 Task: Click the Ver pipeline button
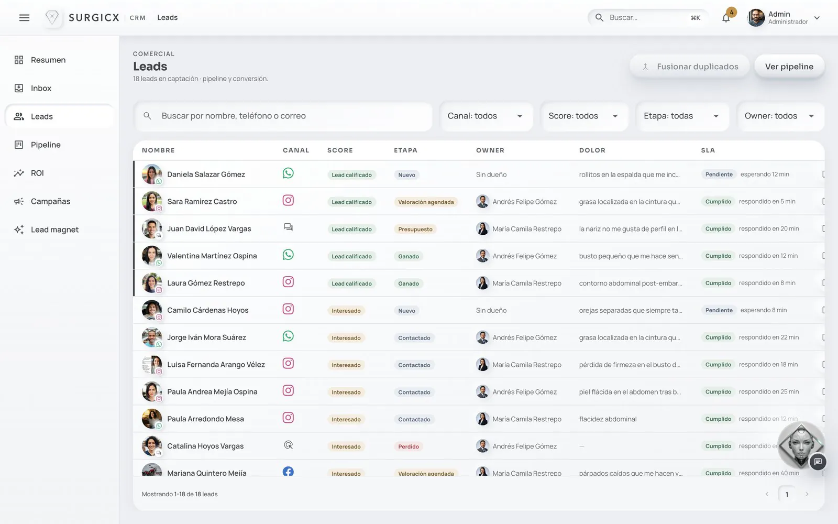(789, 67)
